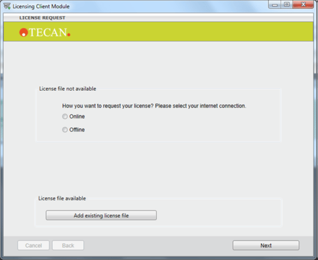The width and height of the screenshot is (318, 260).
Task: Click the window title bar text
Action: click(x=41, y=6)
